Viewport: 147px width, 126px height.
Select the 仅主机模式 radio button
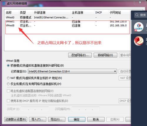[x=8, y=84]
